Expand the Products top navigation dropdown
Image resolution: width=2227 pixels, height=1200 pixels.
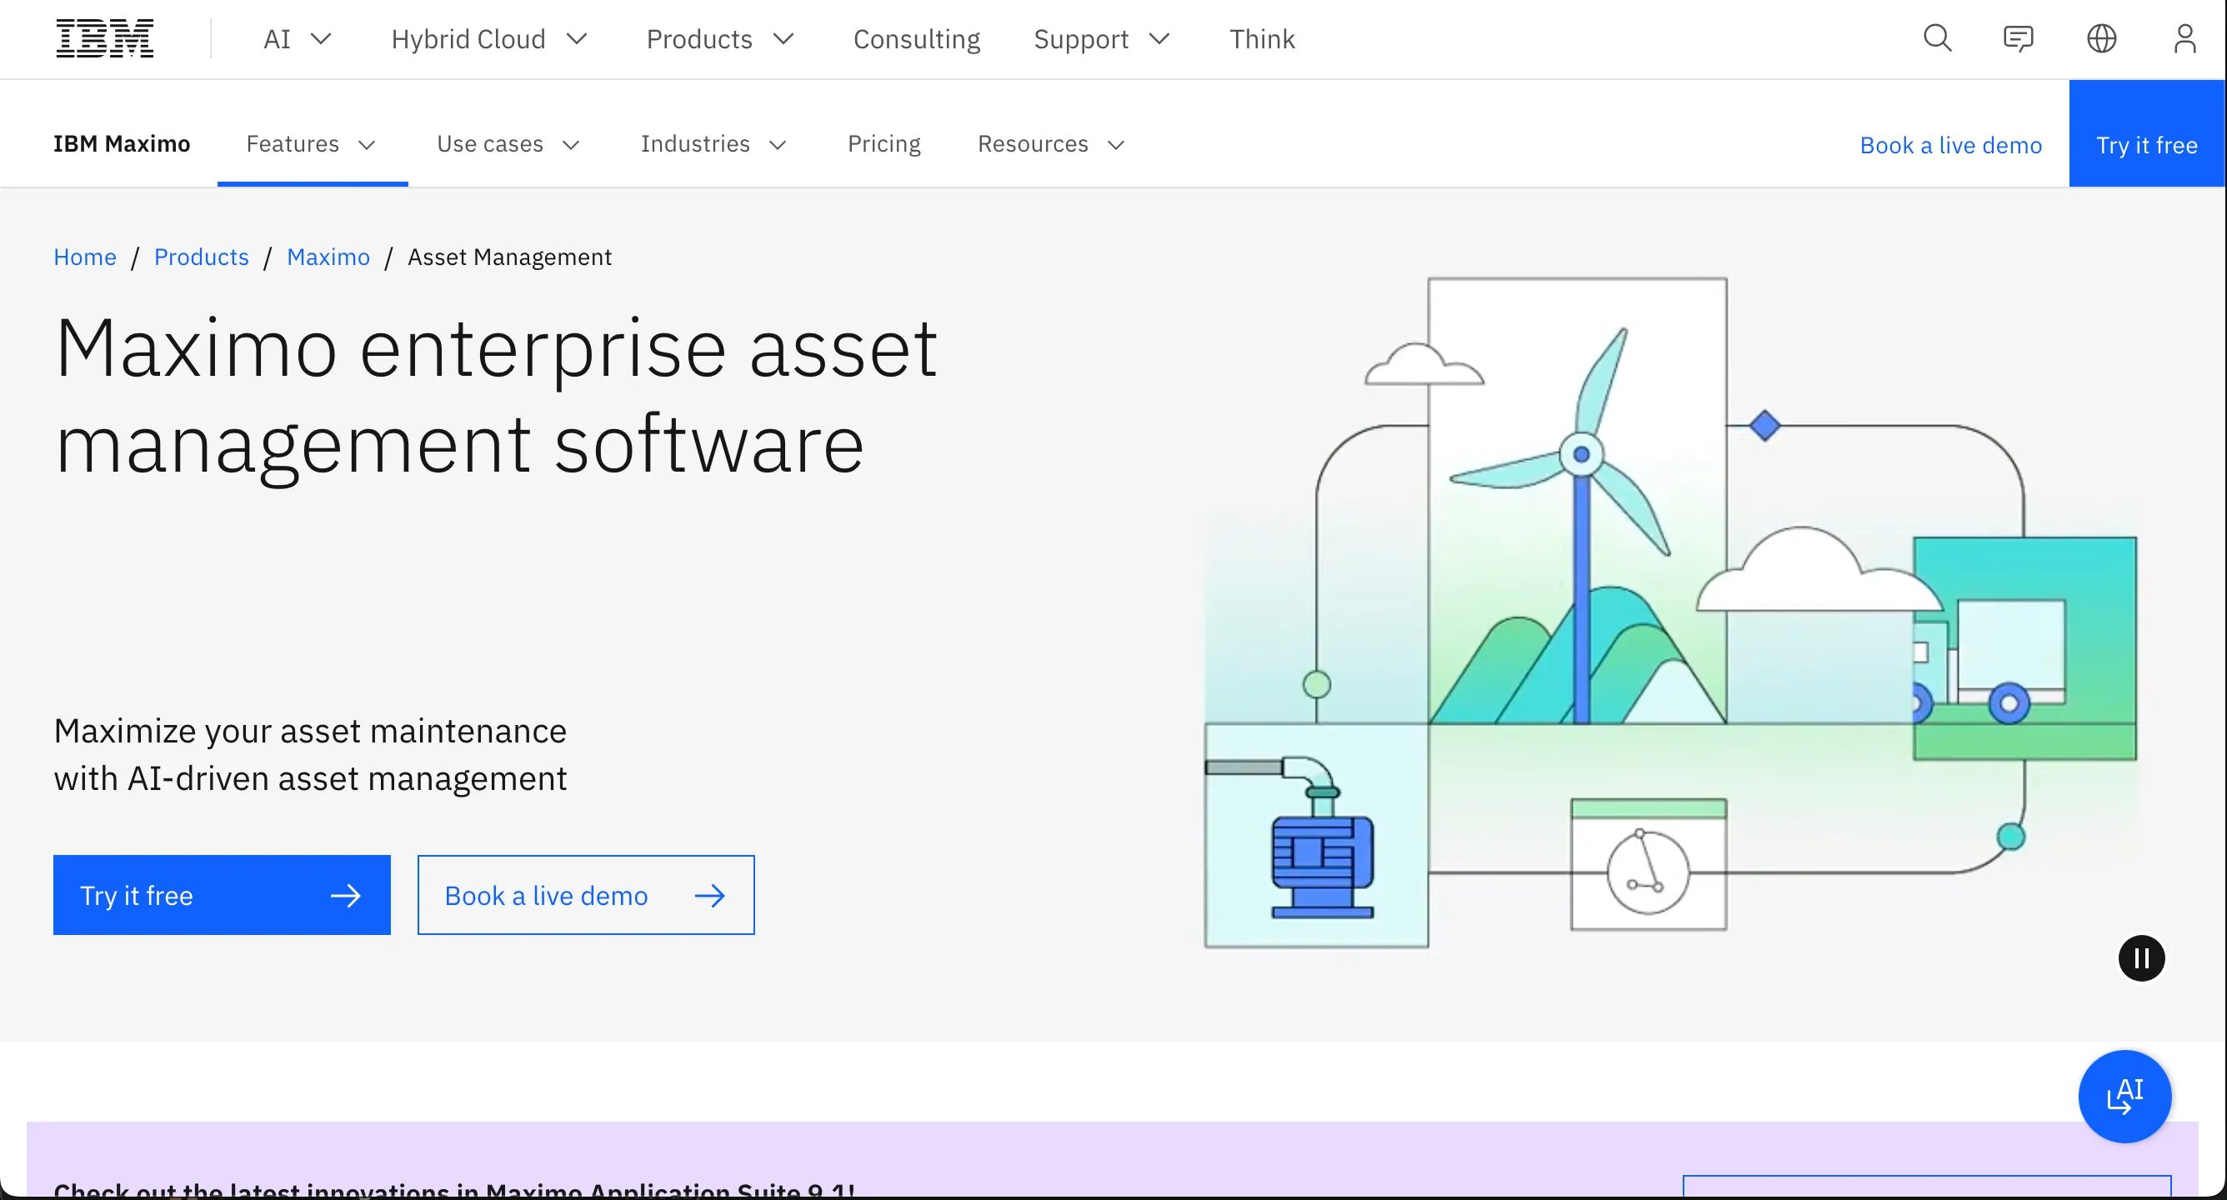pyautogui.click(x=719, y=39)
